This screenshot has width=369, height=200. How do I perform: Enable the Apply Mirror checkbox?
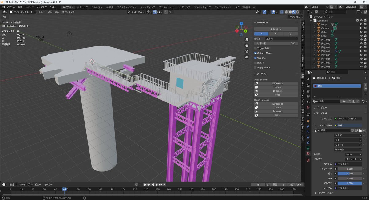click(256, 67)
